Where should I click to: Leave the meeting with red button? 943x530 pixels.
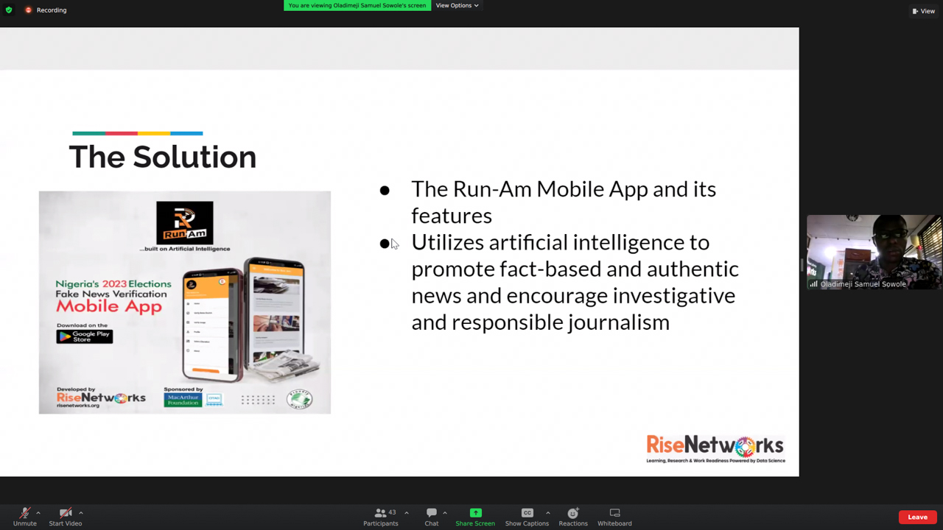tap(917, 517)
